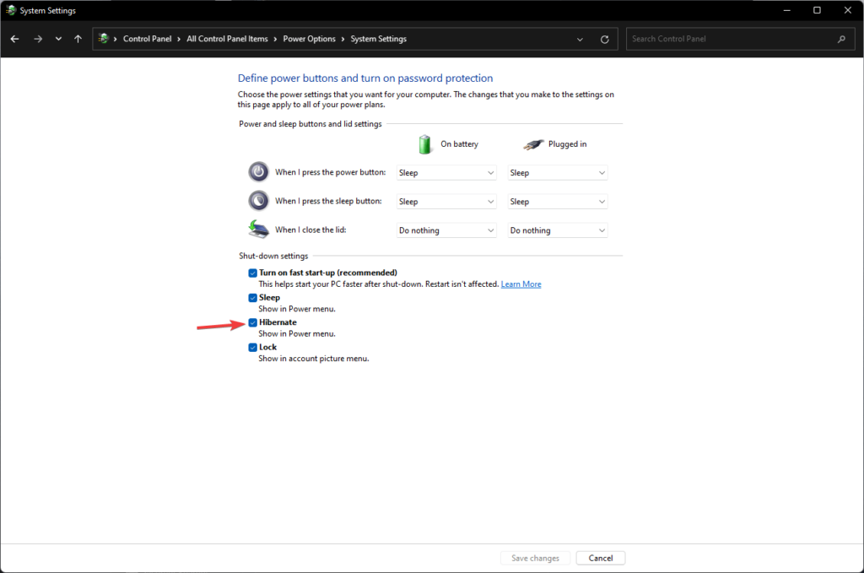Click 'Shut-down settings' section label
The image size is (864, 573).
click(x=273, y=257)
